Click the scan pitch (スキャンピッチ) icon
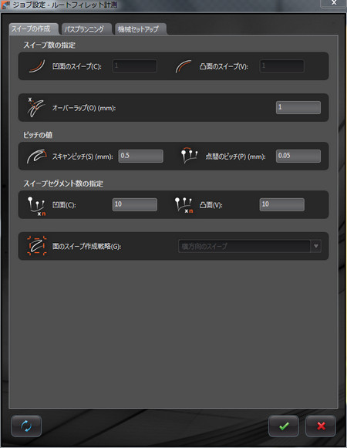This screenshot has height=448, width=347. pos(36,156)
